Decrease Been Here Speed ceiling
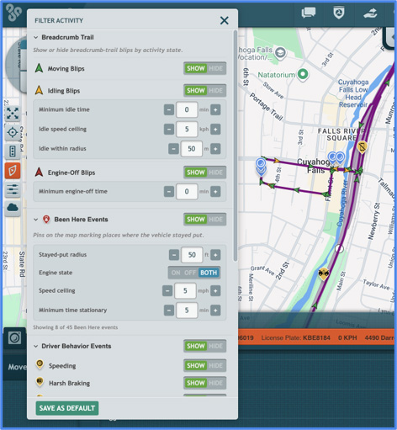Viewport: 397px width, 430px height. pos(167,291)
